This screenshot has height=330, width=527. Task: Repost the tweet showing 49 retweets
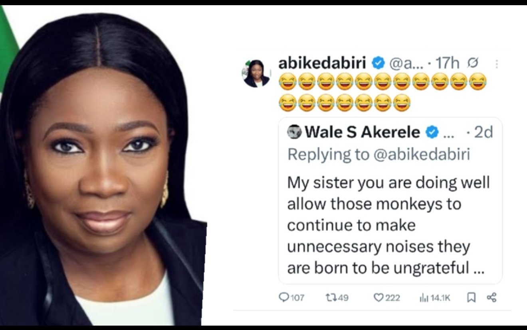point(331,297)
